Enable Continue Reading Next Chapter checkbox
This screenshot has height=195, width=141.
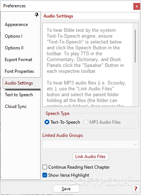45,167
